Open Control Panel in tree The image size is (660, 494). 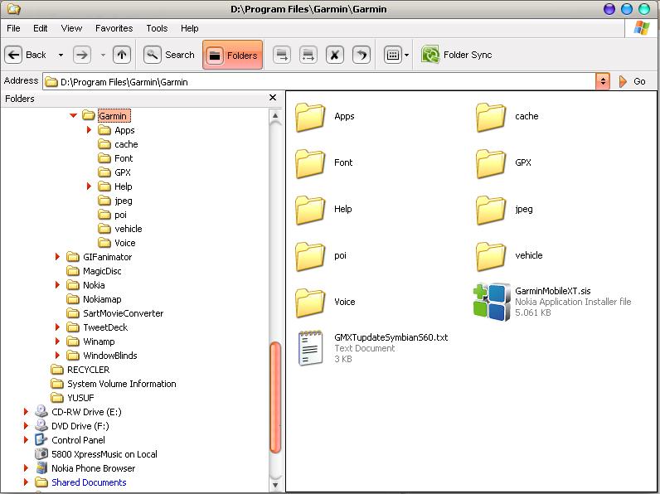coord(70,440)
